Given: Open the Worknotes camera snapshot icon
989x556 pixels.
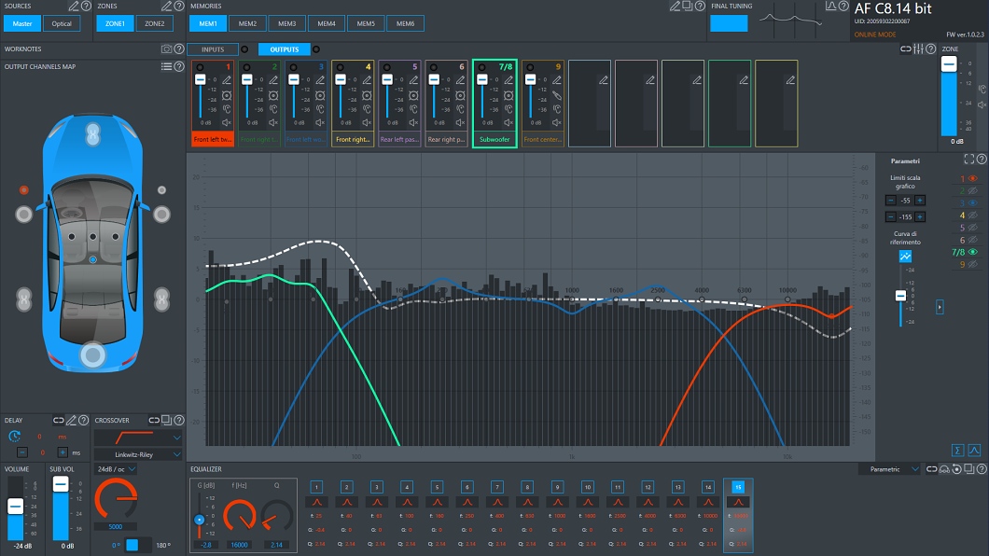Looking at the screenshot, I should tap(166, 49).
